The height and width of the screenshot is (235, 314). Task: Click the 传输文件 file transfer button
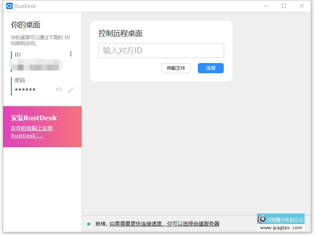(x=176, y=68)
